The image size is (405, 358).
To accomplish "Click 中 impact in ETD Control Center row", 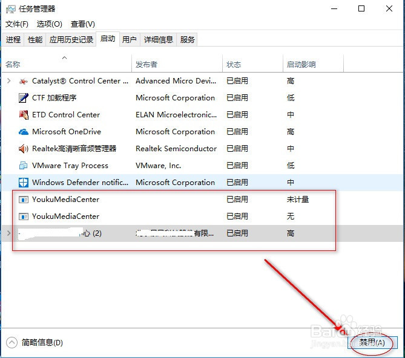I will (291, 115).
